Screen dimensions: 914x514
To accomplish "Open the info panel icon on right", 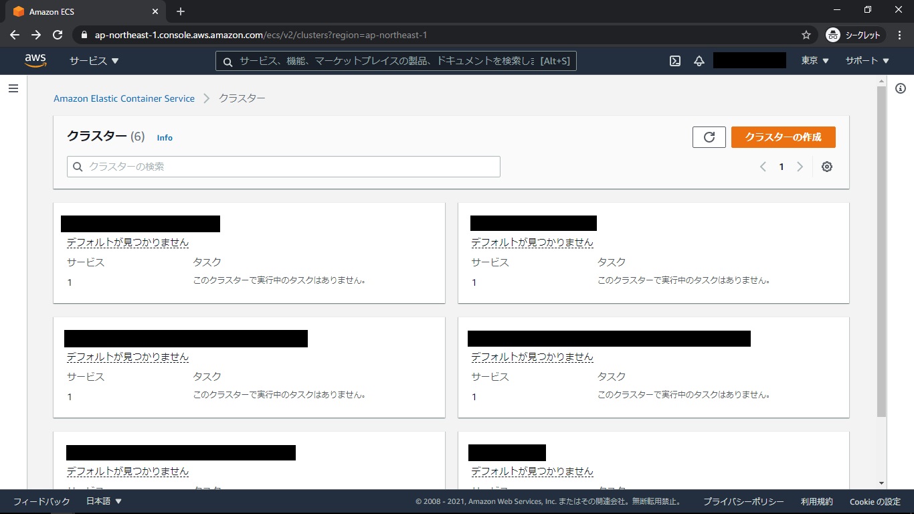I will coord(901,88).
